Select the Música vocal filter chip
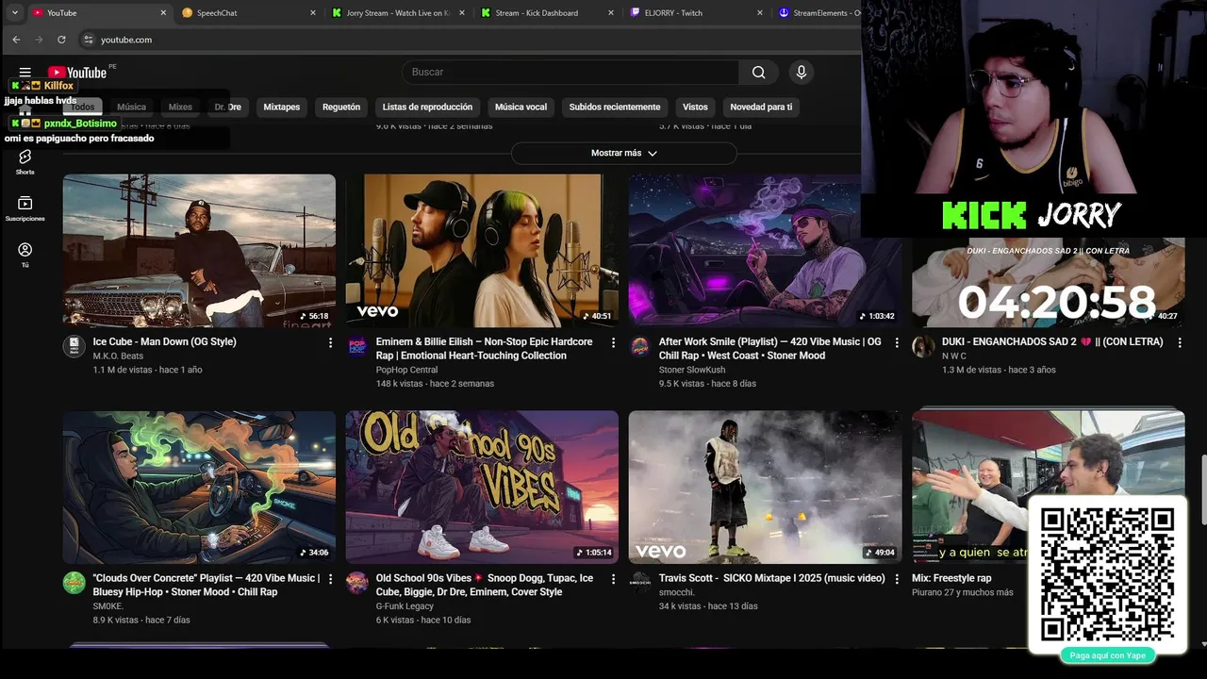The image size is (1207, 679). tap(521, 107)
